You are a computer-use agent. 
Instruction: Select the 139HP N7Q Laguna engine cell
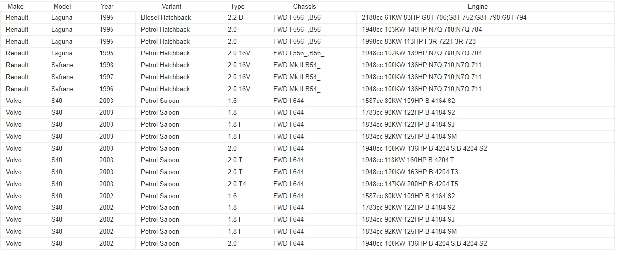point(421,53)
